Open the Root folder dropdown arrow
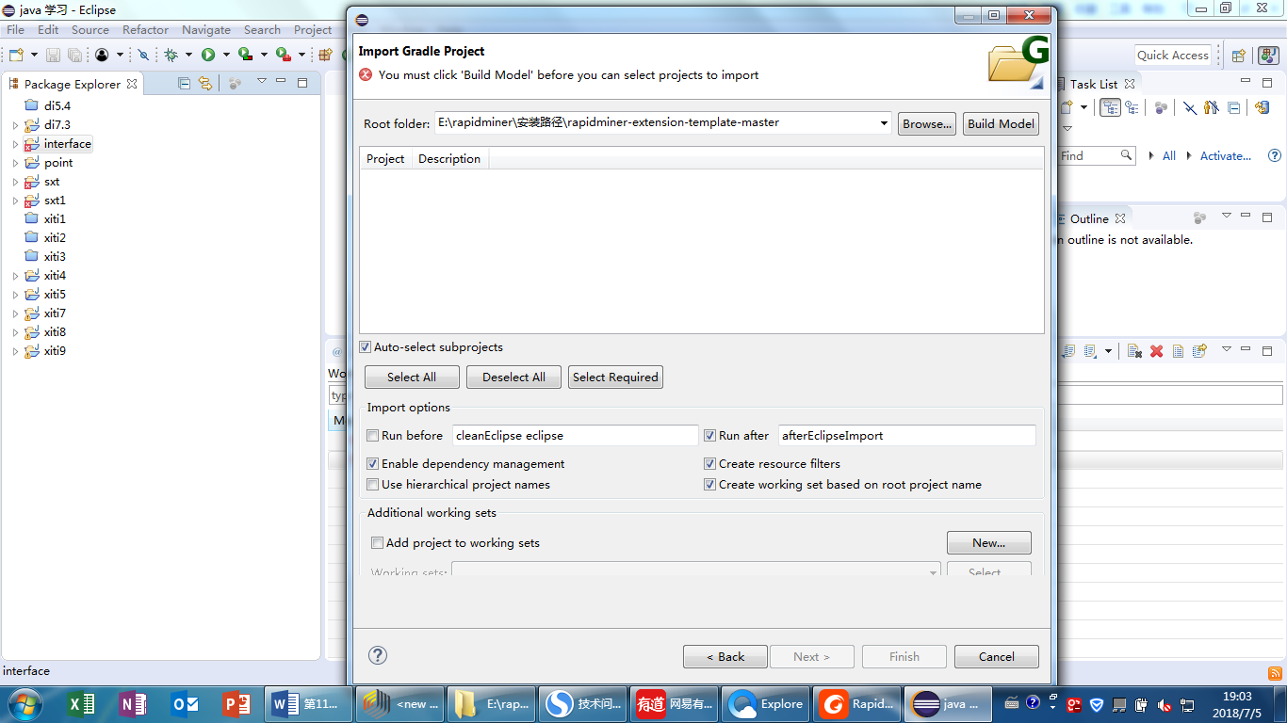The image size is (1287, 723). pyautogui.click(x=884, y=122)
